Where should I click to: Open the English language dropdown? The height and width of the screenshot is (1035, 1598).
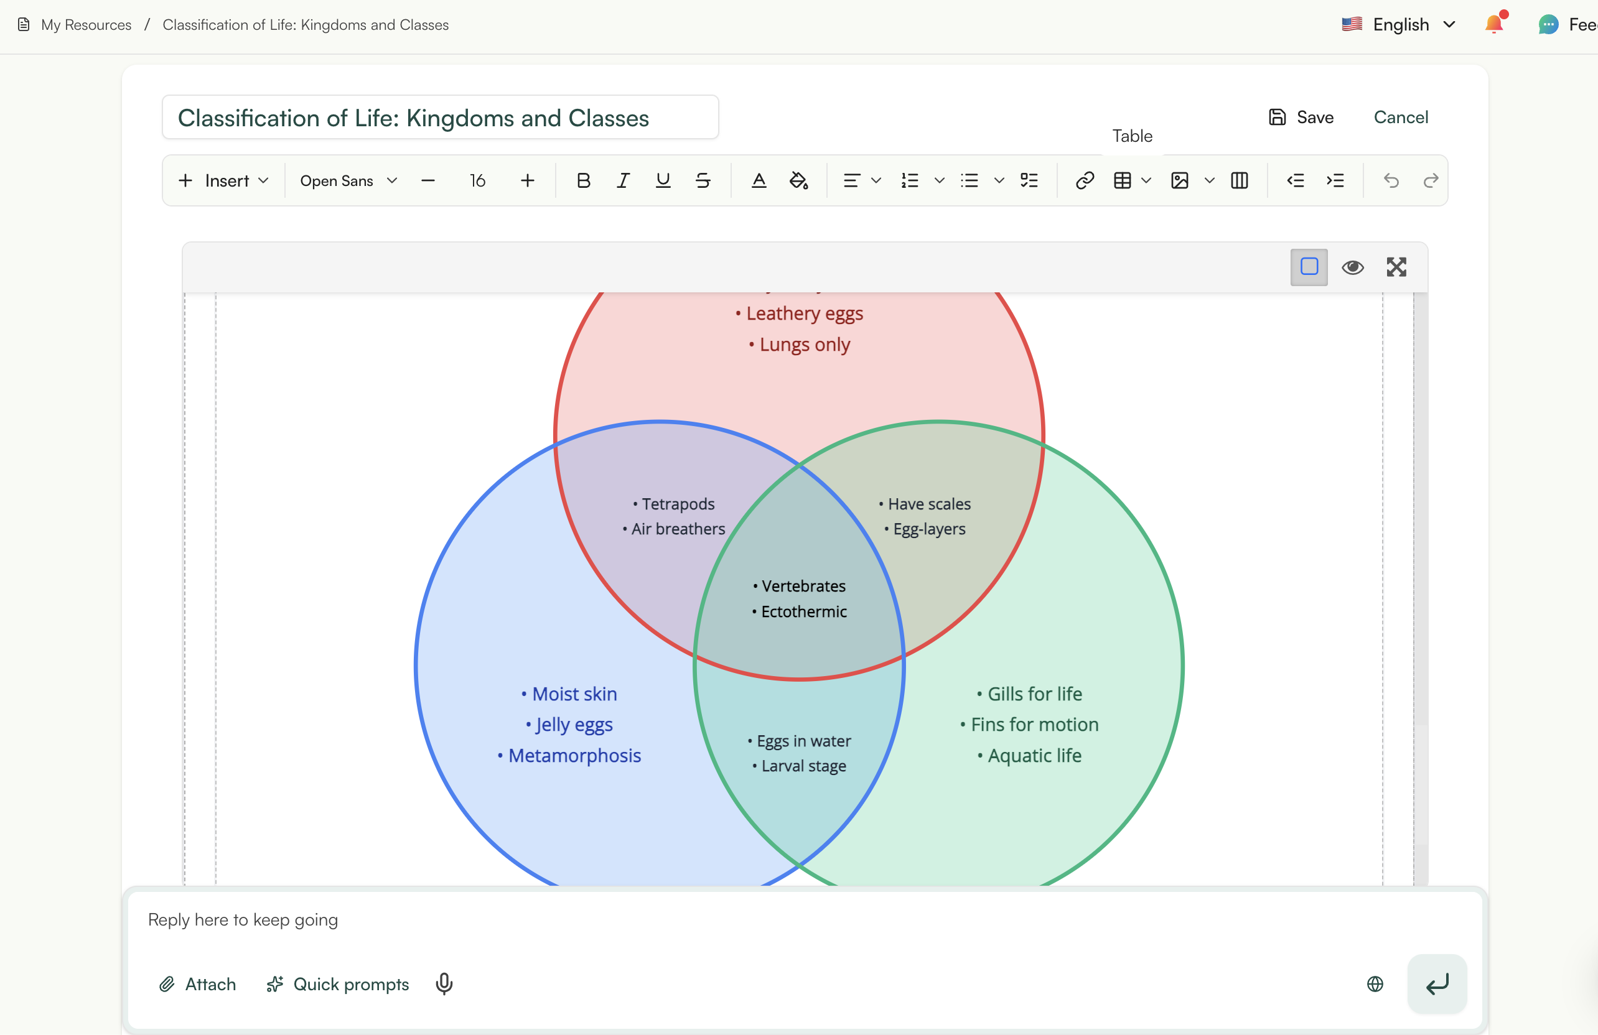[1399, 25]
